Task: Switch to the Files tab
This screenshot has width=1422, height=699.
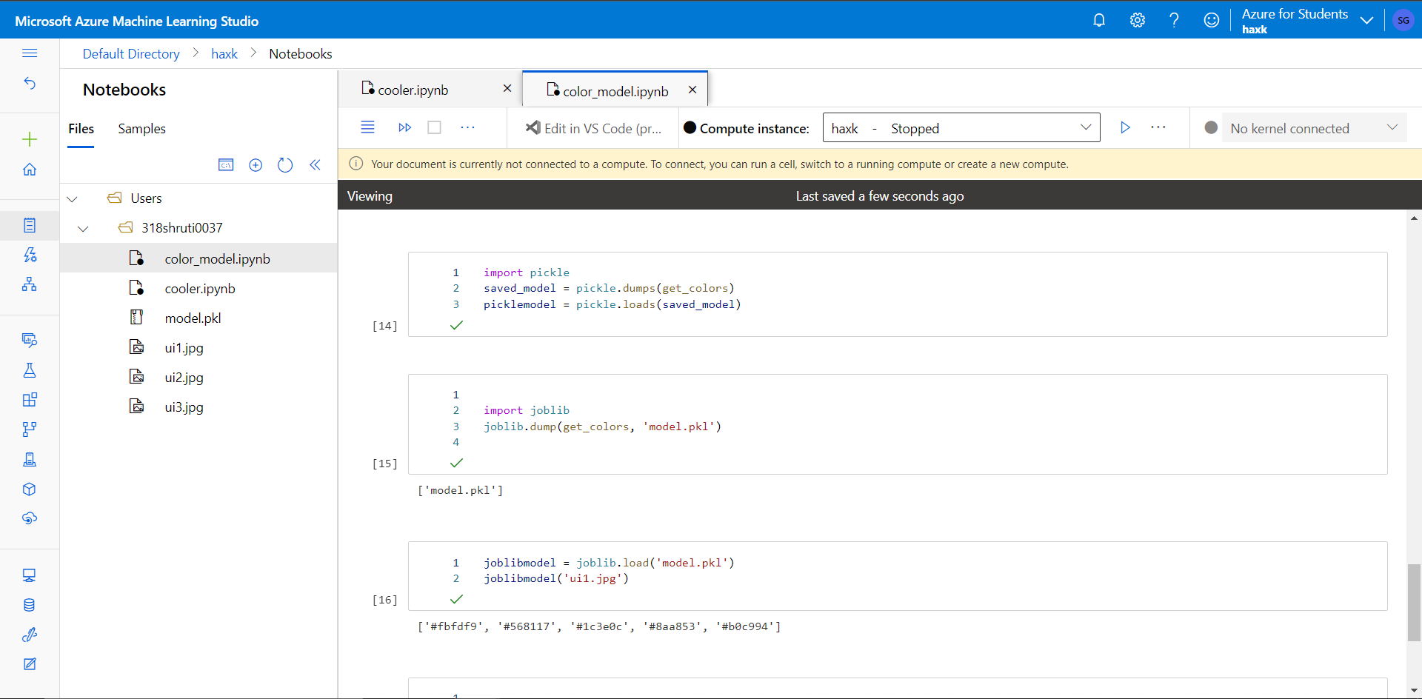Action: point(81,129)
